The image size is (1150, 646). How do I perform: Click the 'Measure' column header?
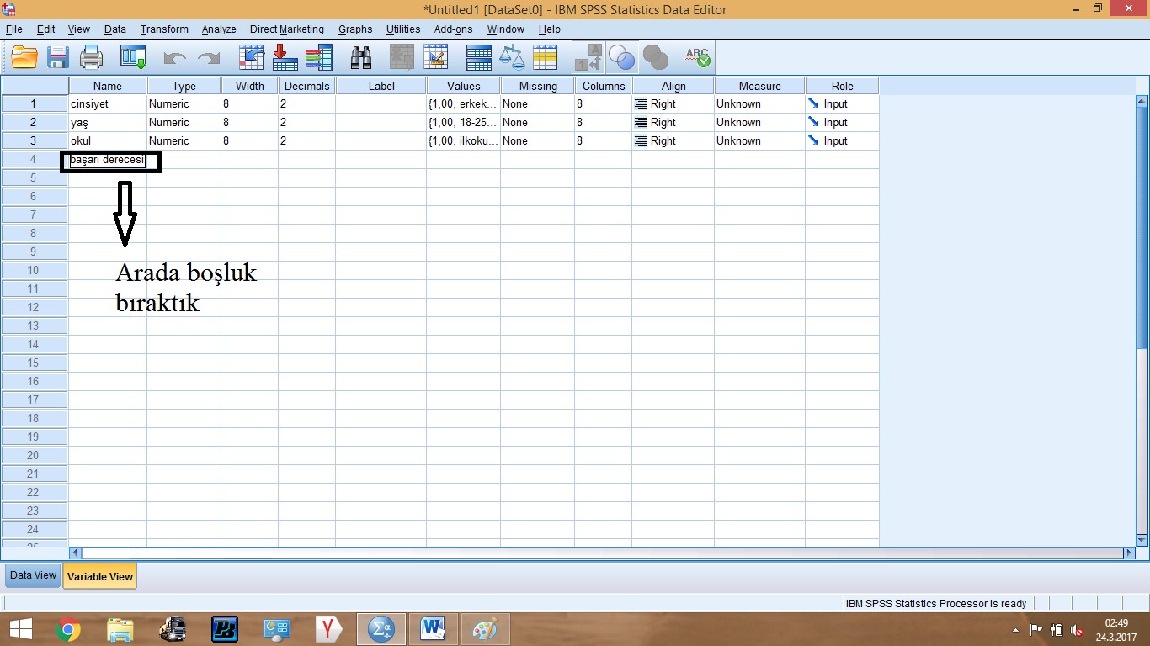pyautogui.click(x=759, y=86)
